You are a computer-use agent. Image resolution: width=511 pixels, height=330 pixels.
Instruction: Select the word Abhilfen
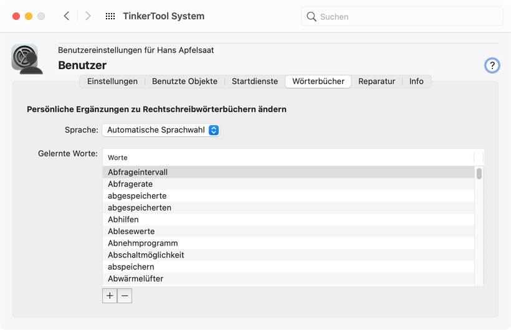(x=289, y=220)
